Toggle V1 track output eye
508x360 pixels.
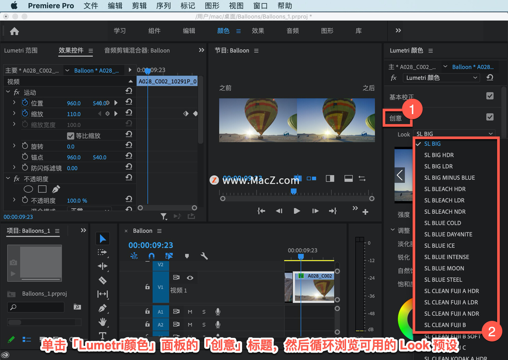click(190, 278)
